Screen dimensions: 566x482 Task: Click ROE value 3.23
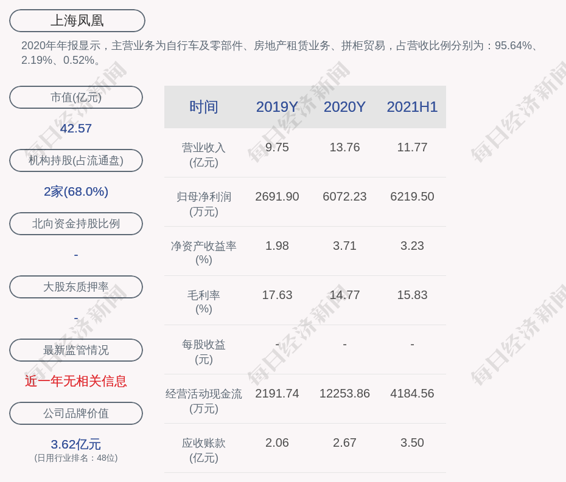[412, 246]
